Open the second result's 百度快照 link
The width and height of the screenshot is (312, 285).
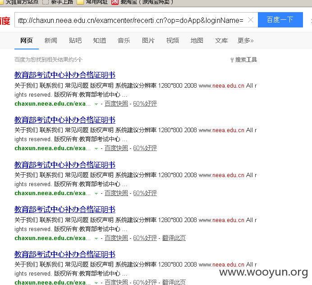tap(116, 148)
